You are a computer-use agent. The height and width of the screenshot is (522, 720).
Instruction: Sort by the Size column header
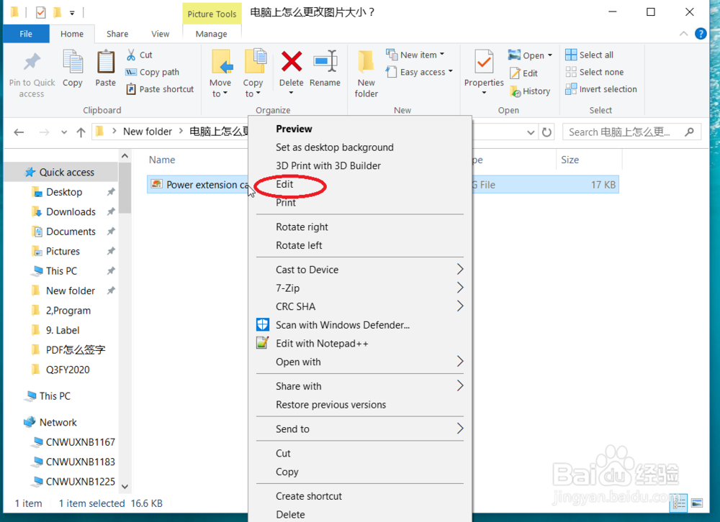click(x=570, y=160)
